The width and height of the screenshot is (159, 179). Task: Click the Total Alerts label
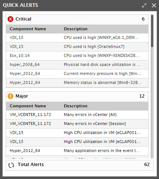coord(31,165)
